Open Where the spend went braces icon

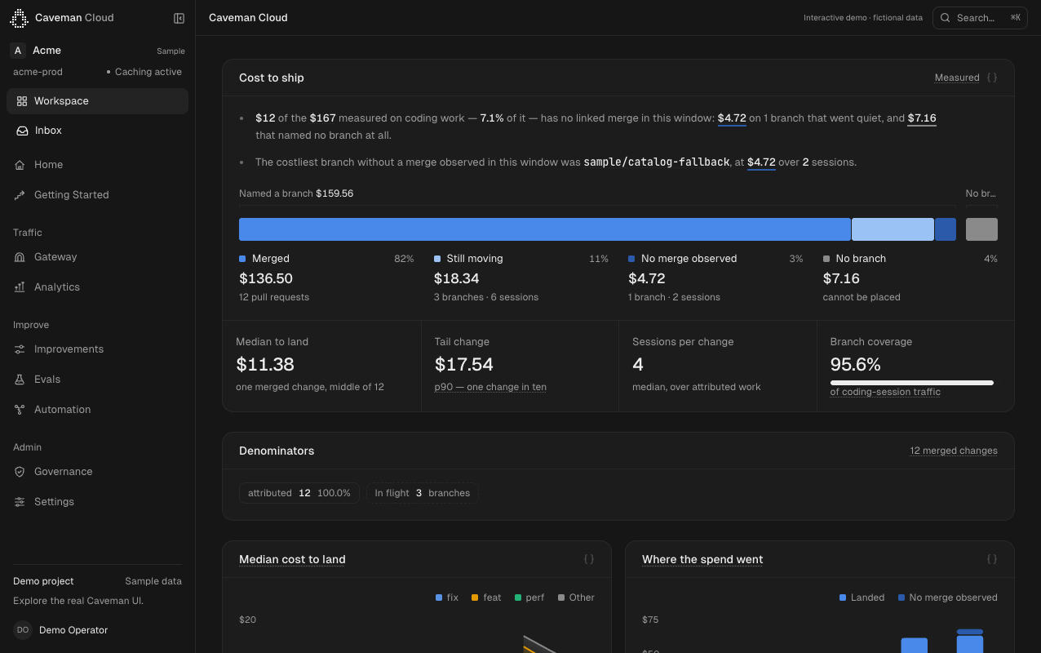[x=992, y=559]
